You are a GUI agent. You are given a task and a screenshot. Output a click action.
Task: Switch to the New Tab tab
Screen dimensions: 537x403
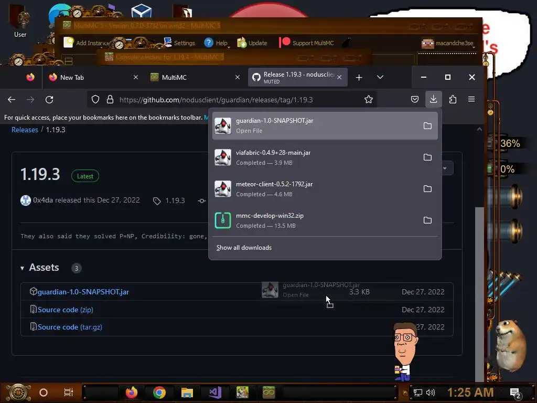pos(94,78)
